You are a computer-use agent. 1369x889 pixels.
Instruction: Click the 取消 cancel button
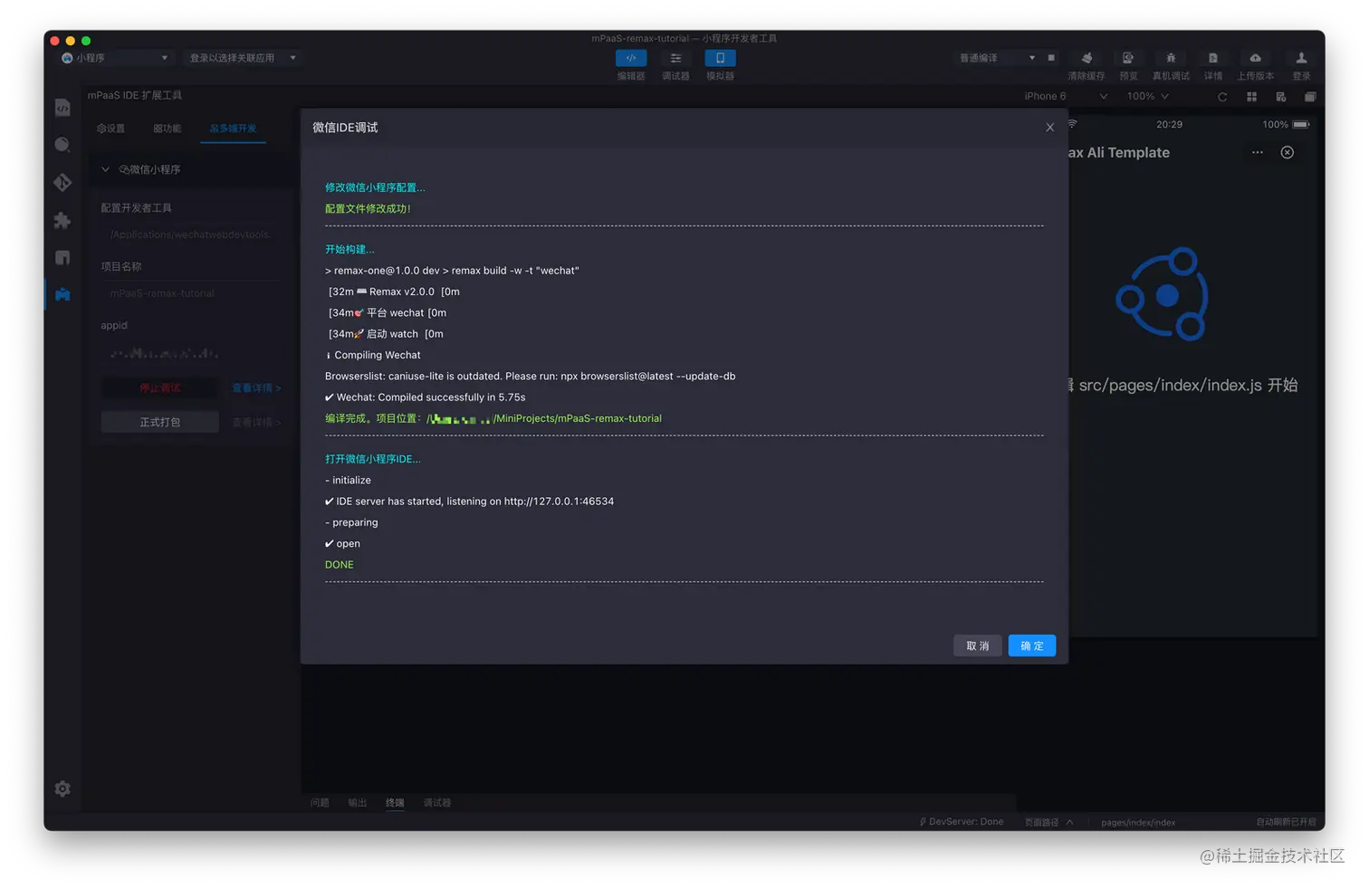(978, 645)
